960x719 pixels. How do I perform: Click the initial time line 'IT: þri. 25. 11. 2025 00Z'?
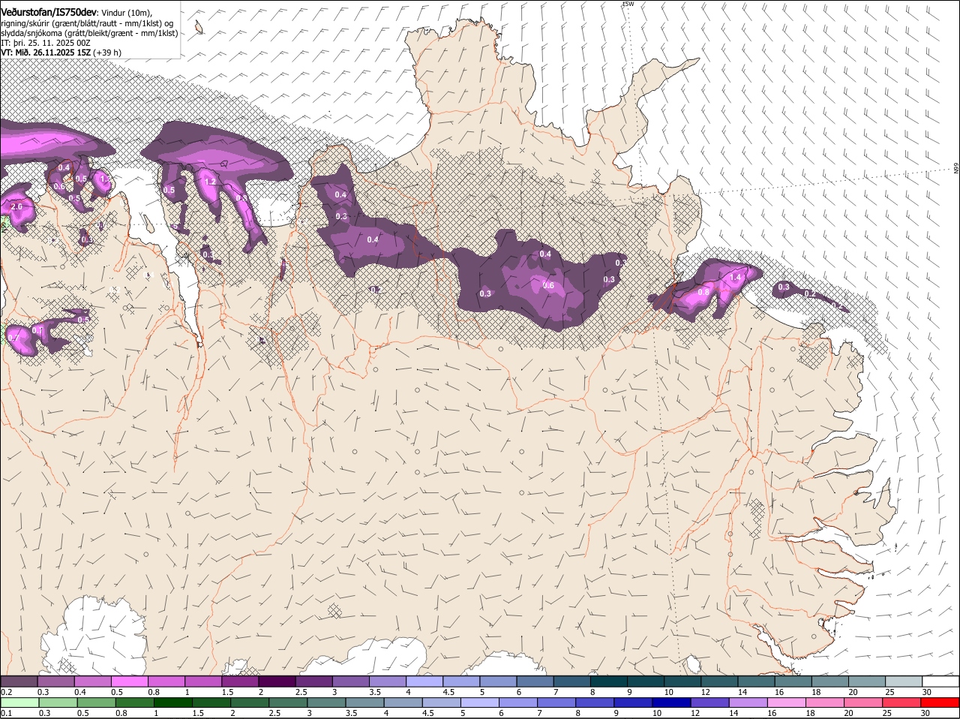point(46,43)
